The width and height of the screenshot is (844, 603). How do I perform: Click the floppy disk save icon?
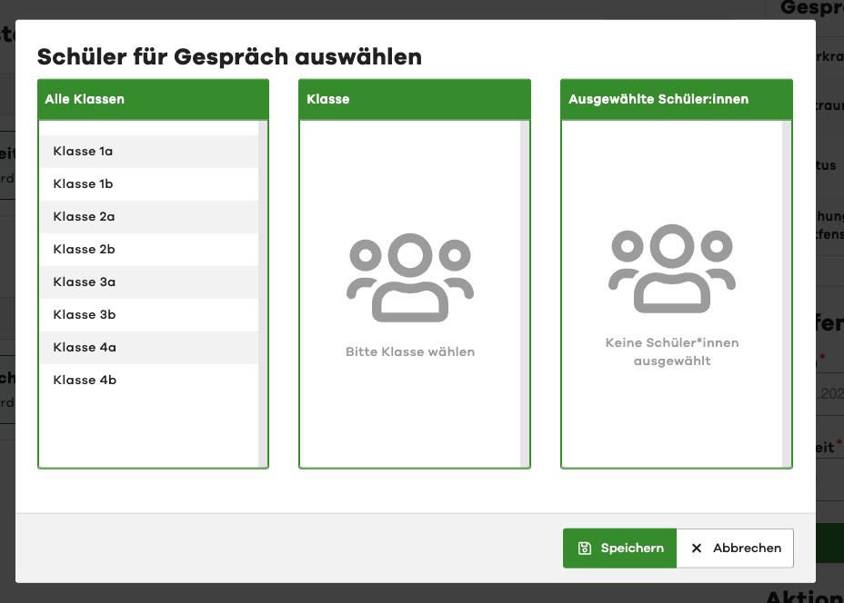click(585, 549)
